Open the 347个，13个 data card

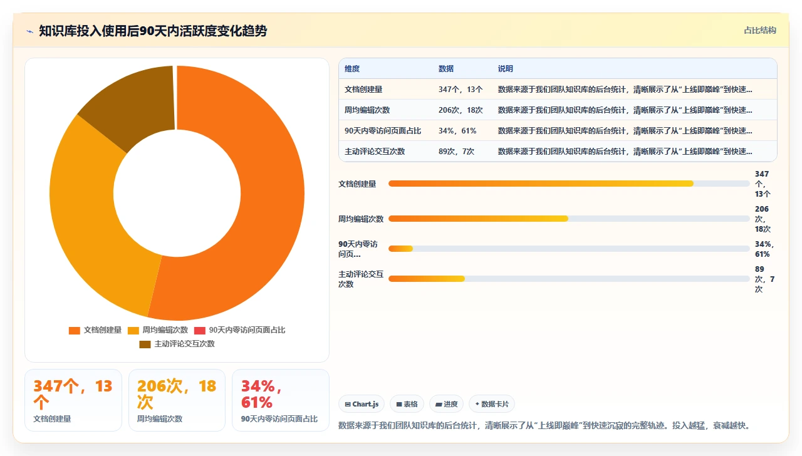point(73,400)
